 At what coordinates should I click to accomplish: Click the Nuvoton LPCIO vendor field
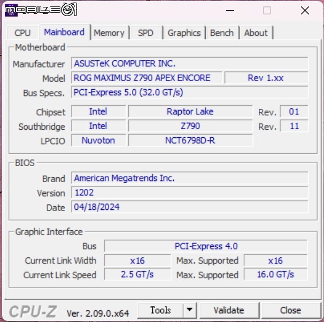pyautogui.click(x=98, y=140)
